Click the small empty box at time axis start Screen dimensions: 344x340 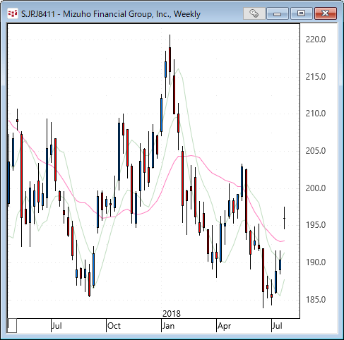[12, 326]
